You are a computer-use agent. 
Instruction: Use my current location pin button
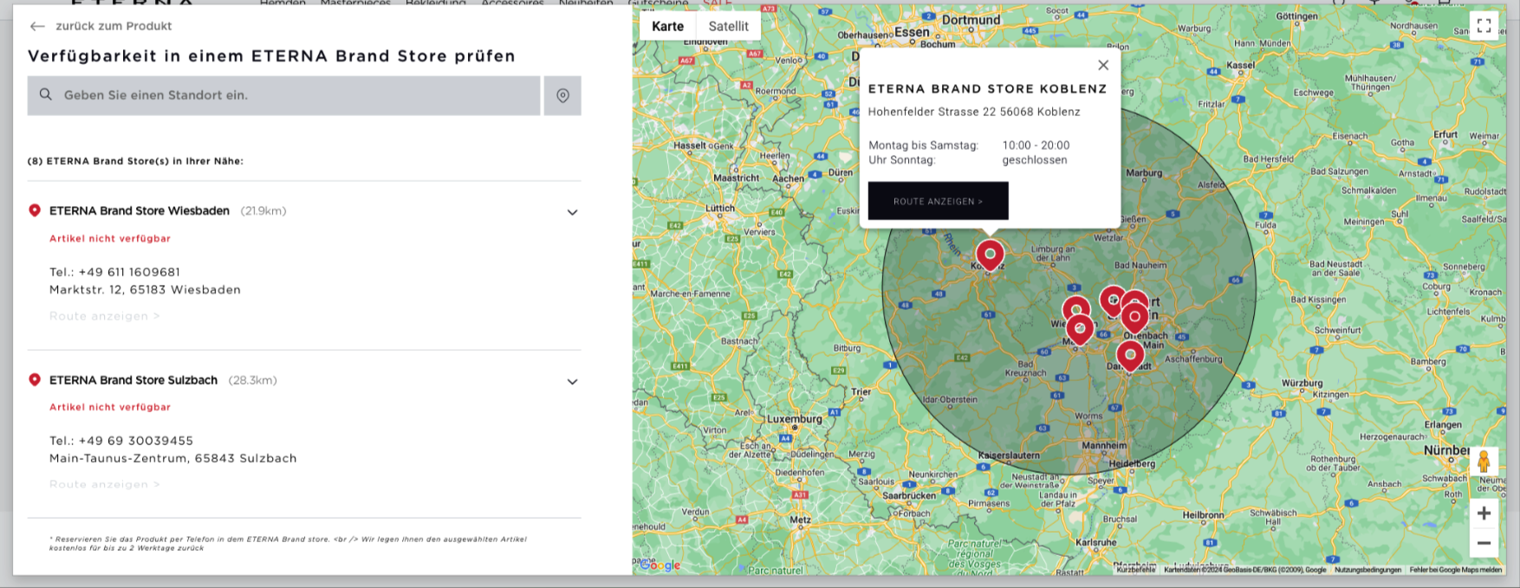pyautogui.click(x=562, y=96)
